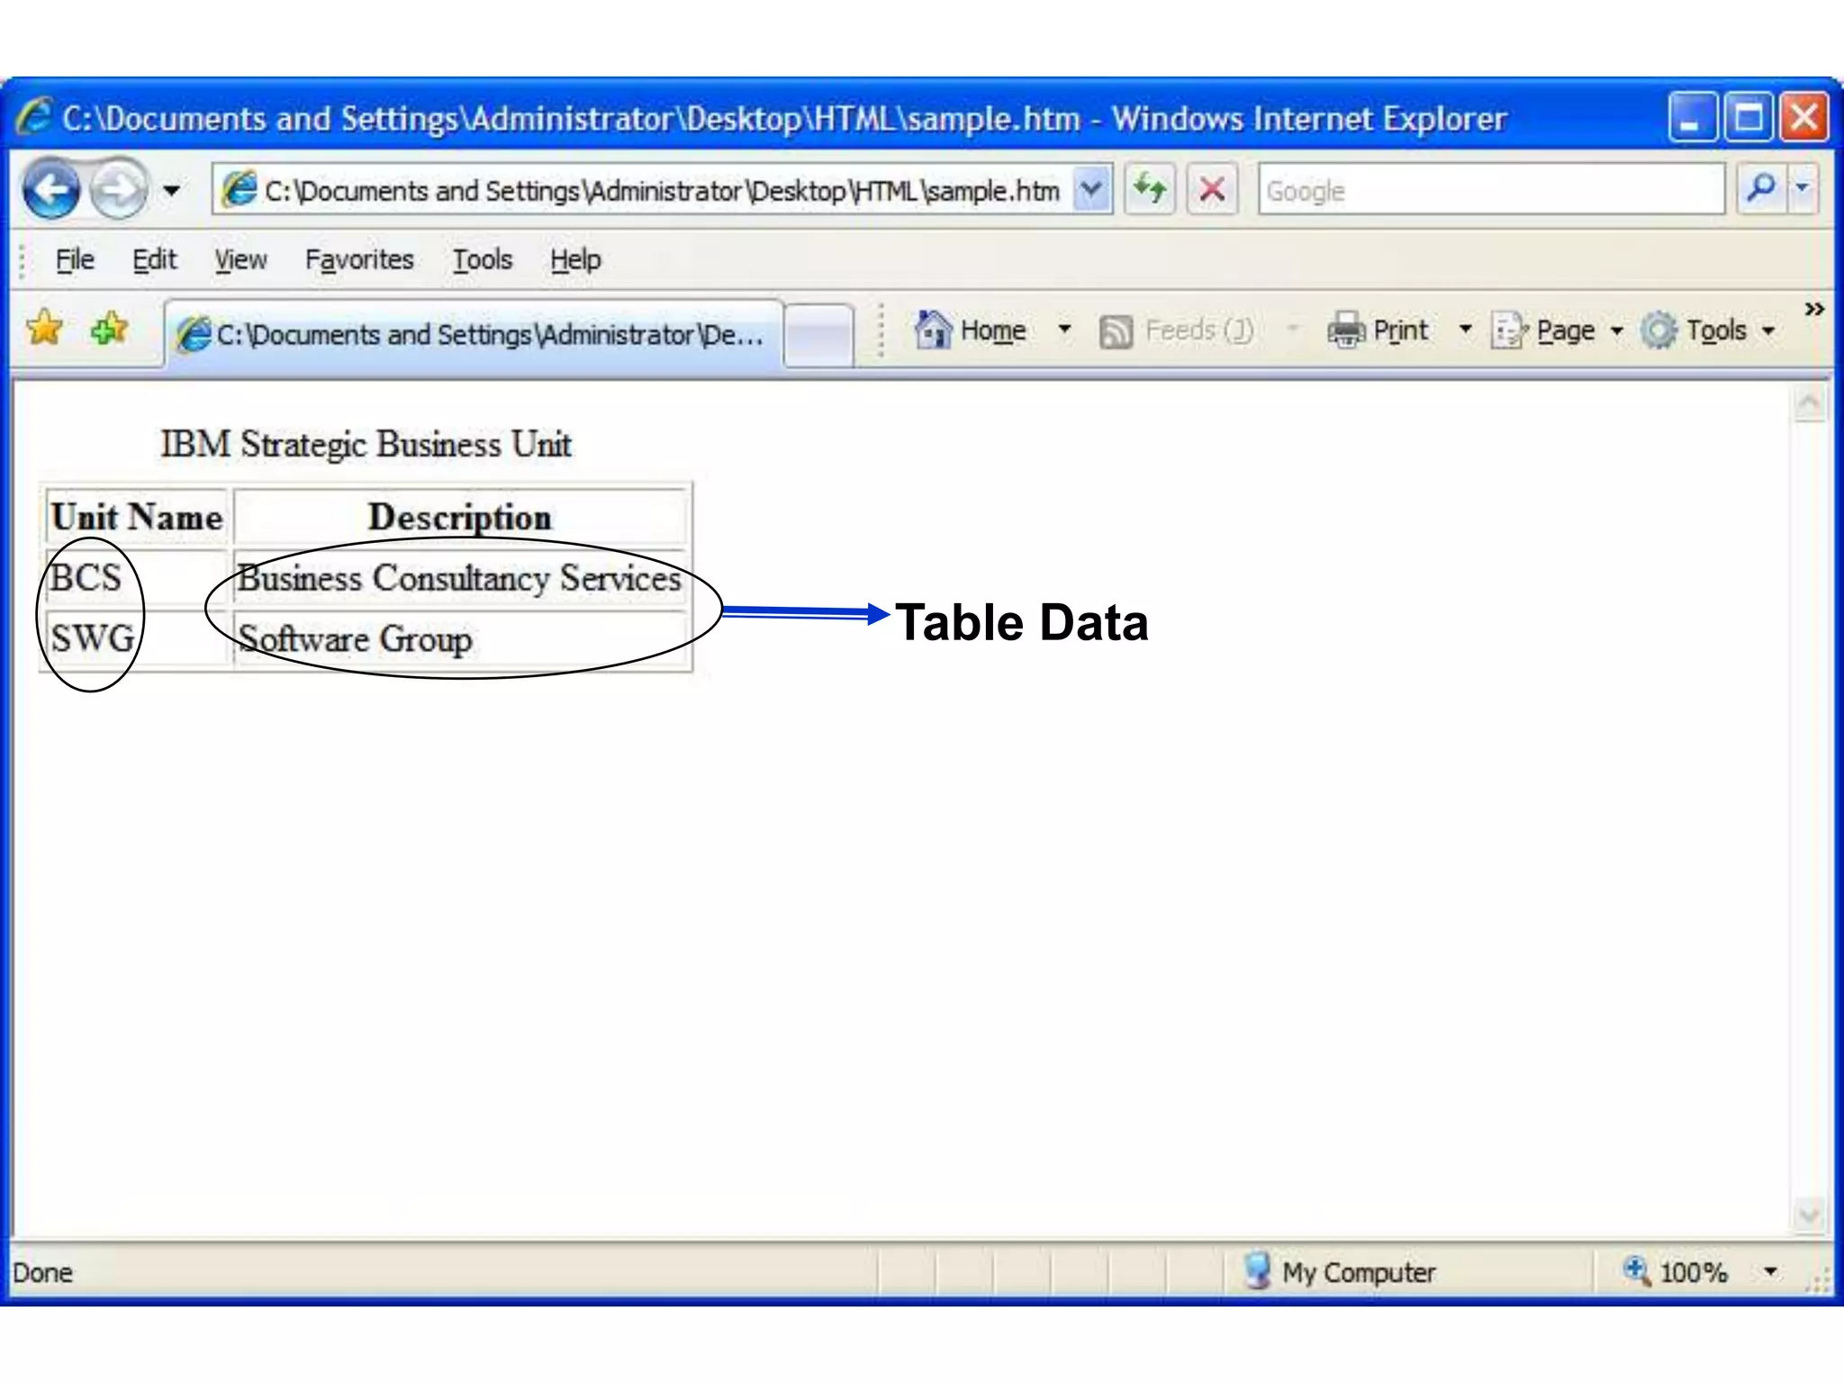Screen dimensions: 1844x1383
Task: Click the green Refresh arrows icon
Action: 1150,190
